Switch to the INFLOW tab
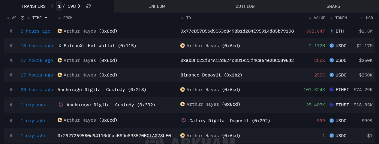This screenshot has height=144, width=379. (157, 6)
